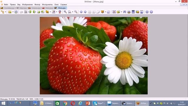
Task: Expand the adjustment icon's dropdown arrow
Action: 57,12
